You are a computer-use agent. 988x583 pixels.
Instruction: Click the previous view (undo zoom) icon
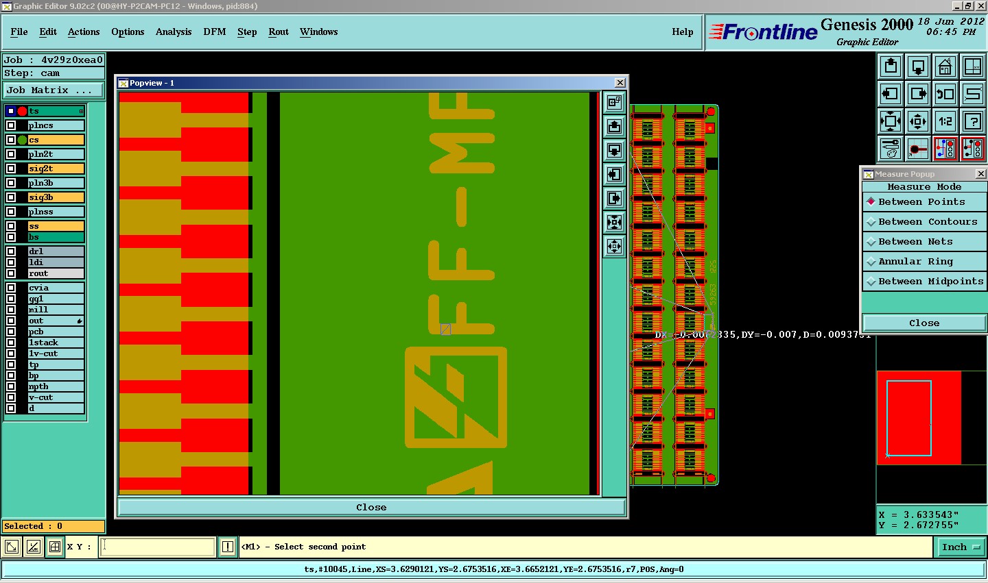pos(945,94)
